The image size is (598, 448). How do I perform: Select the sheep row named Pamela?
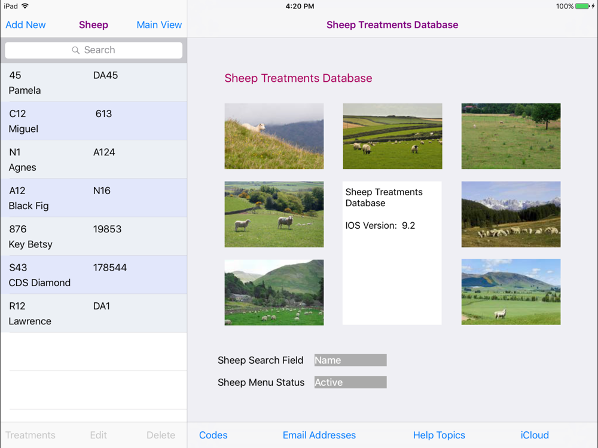(x=93, y=82)
